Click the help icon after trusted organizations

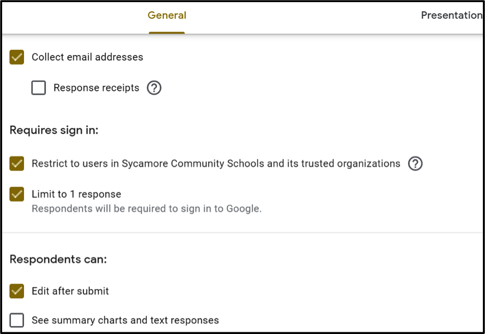click(415, 164)
